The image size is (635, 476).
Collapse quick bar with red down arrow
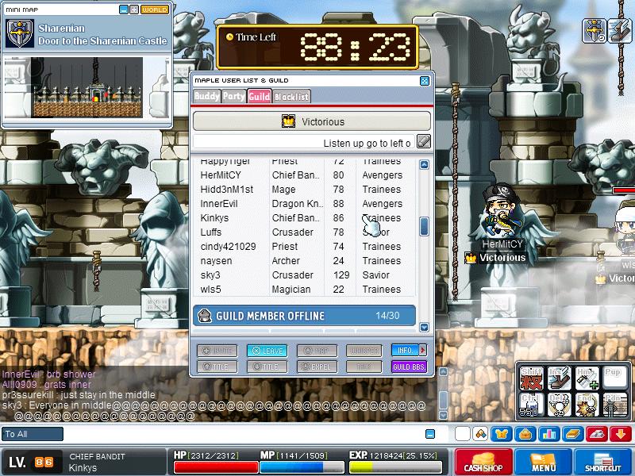[621, 434]
